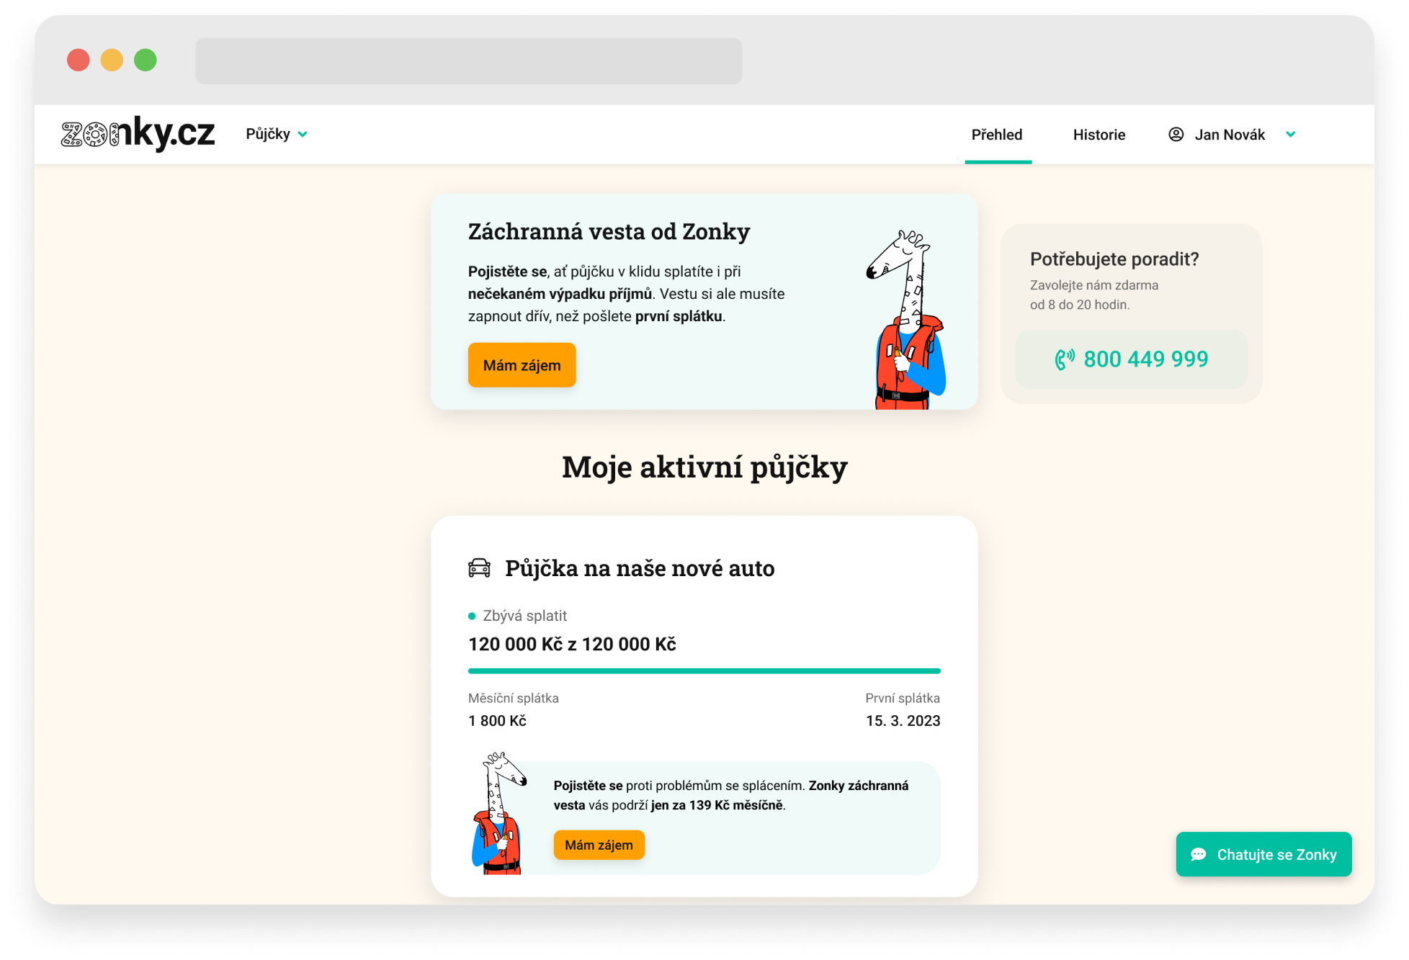Call phone number 800 449 999
Viewport: 1409px width, 960px height.
click(1145, 359)
